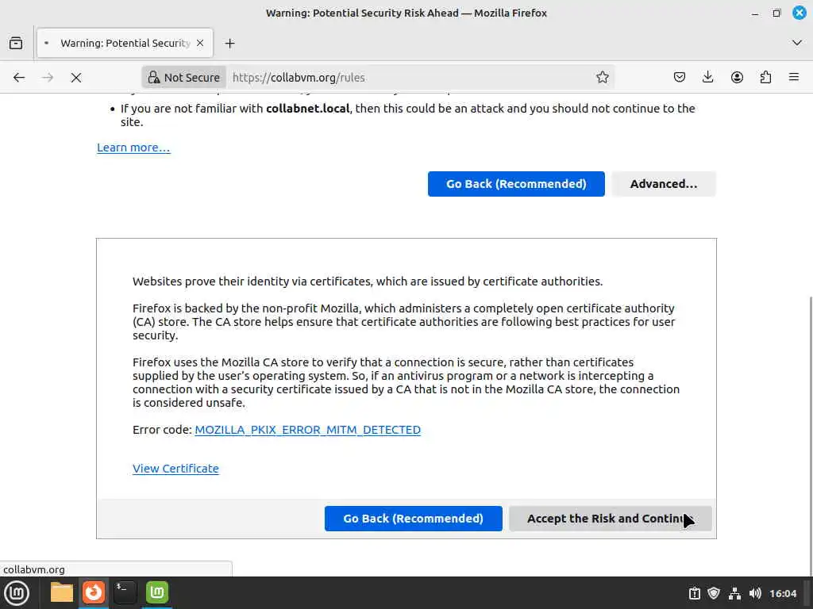The image size is (813, 609).
Task: Select the Warning: Potential Security tab
Action: click(125, 43)
